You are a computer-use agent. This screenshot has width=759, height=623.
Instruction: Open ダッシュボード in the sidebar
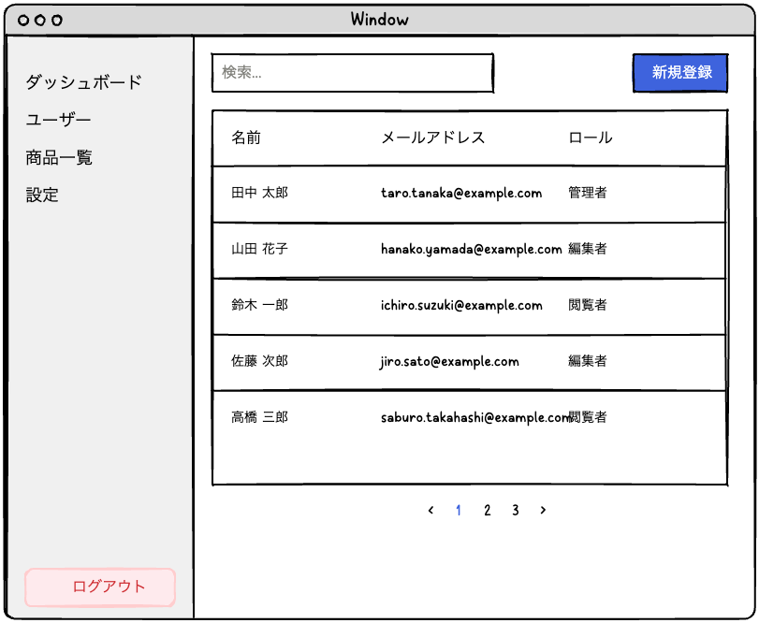tap(83, 81)
